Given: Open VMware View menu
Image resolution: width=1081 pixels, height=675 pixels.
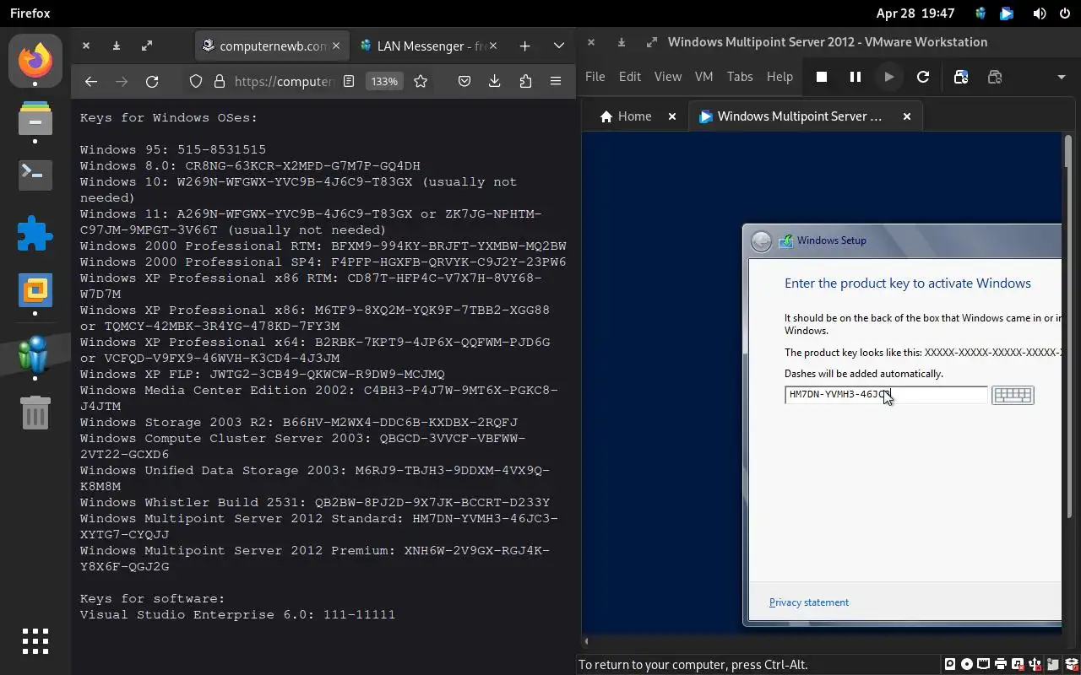Looking at the screenshot, I should (667, 76).
